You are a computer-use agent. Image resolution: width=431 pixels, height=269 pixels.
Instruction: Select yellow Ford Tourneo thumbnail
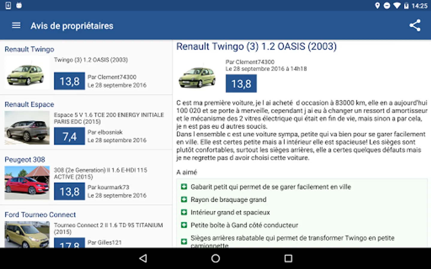[27, 234]
